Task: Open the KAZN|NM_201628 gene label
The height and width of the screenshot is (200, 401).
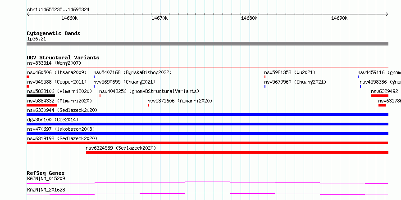Action: pos(46,190)
